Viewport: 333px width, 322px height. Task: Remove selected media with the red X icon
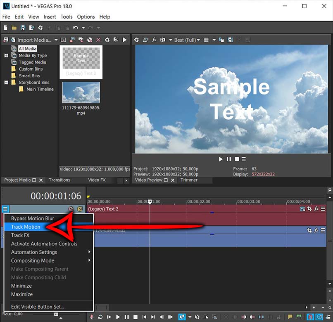click(98, 40)
